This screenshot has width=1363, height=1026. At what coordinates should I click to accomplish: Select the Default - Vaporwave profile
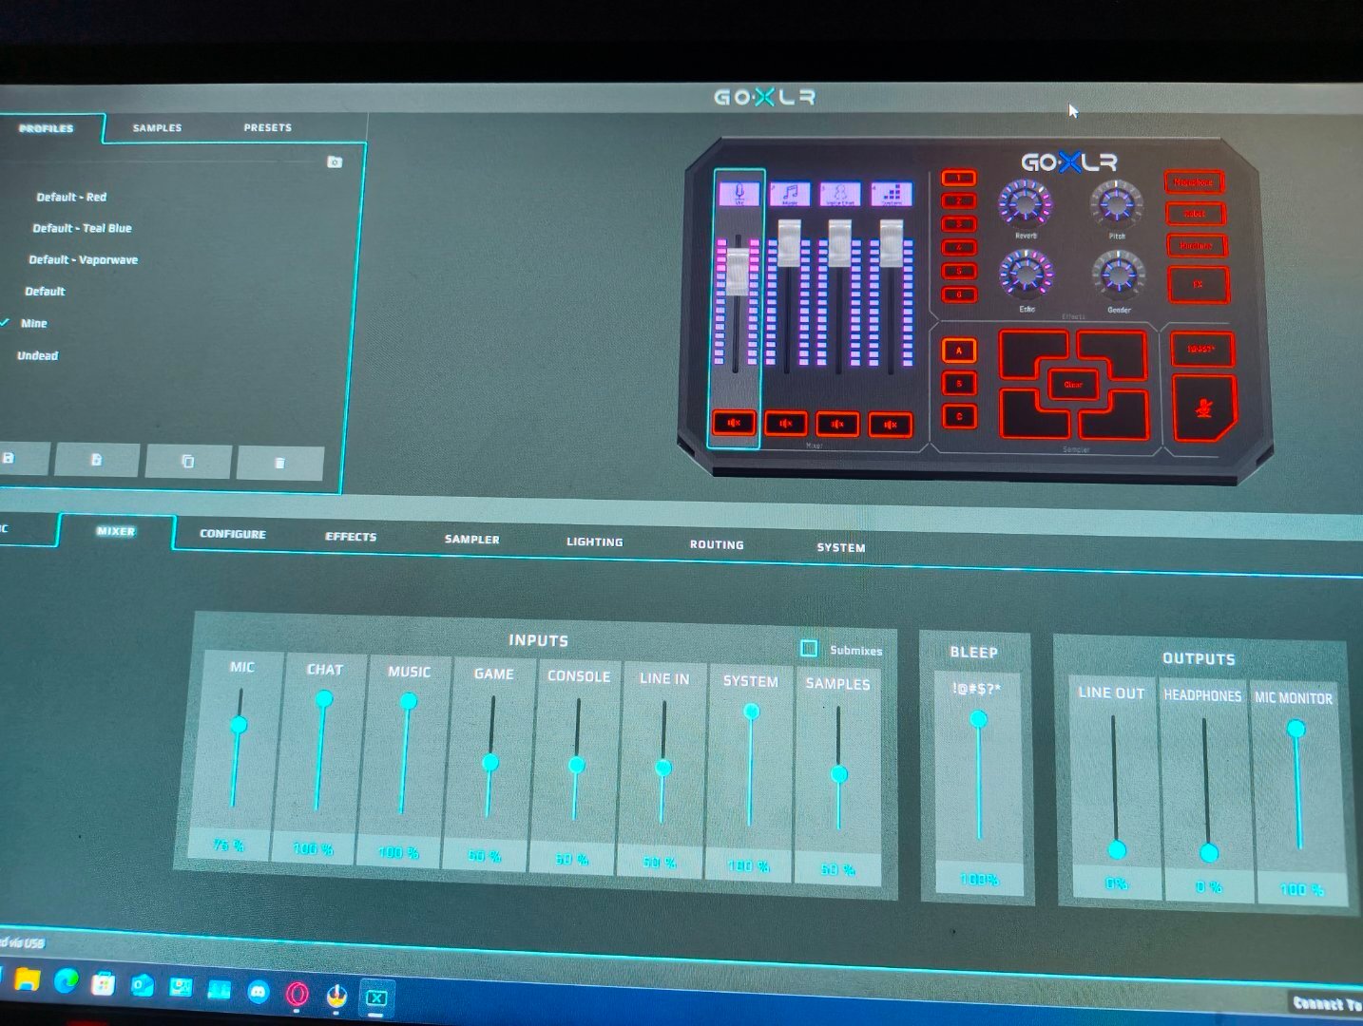83,259
